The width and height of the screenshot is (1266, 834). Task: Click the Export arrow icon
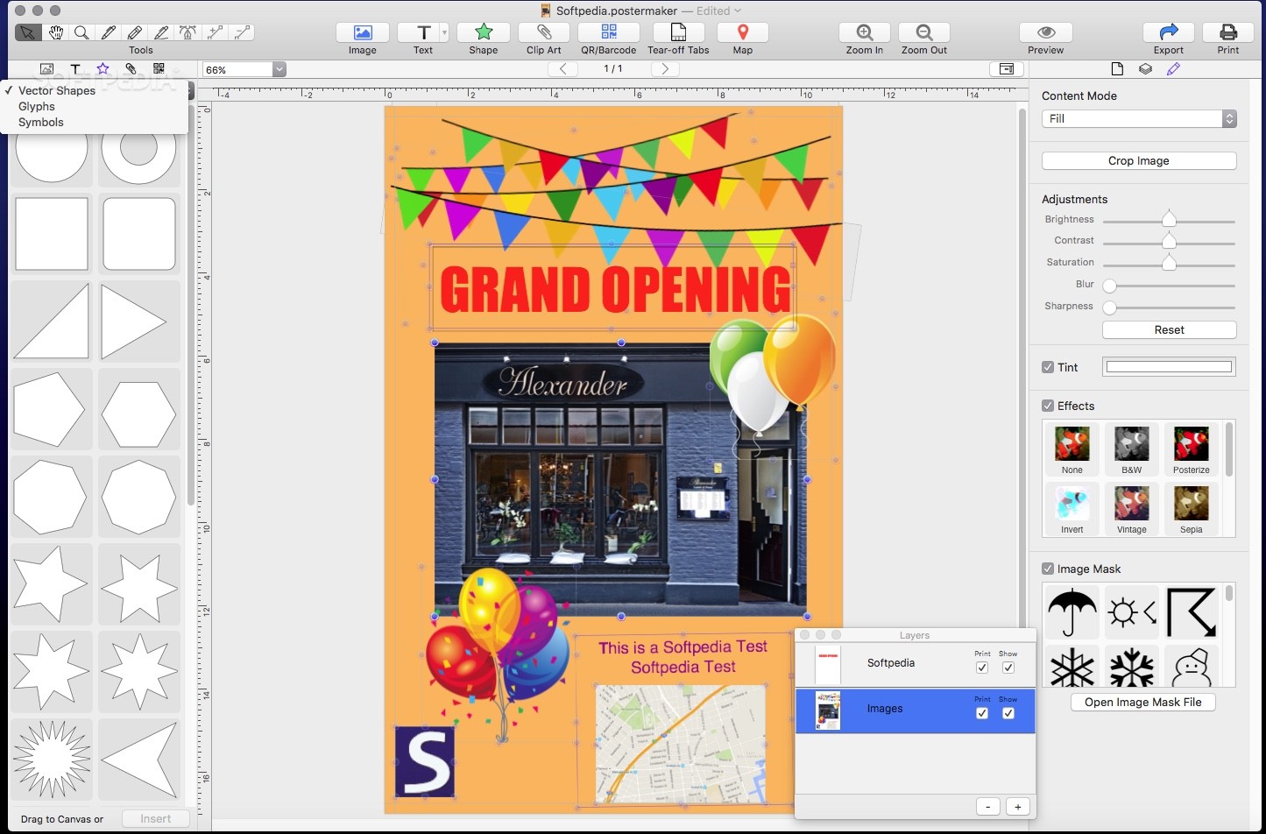(1168, 32)
